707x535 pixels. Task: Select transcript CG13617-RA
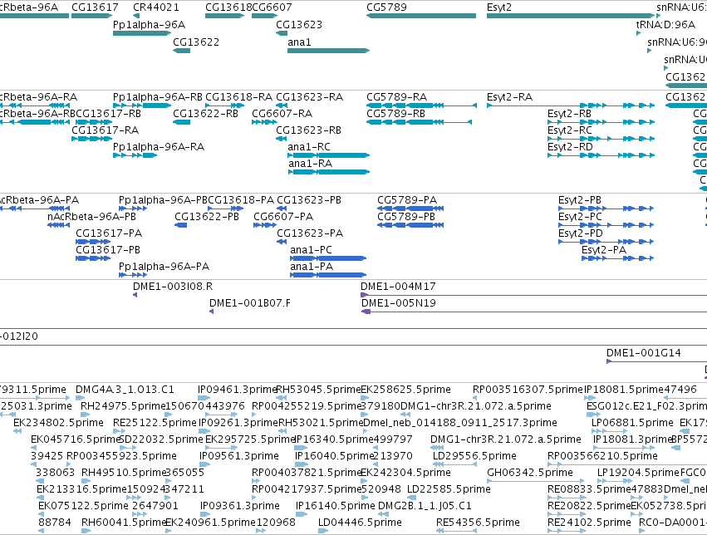tap(91, 139)
